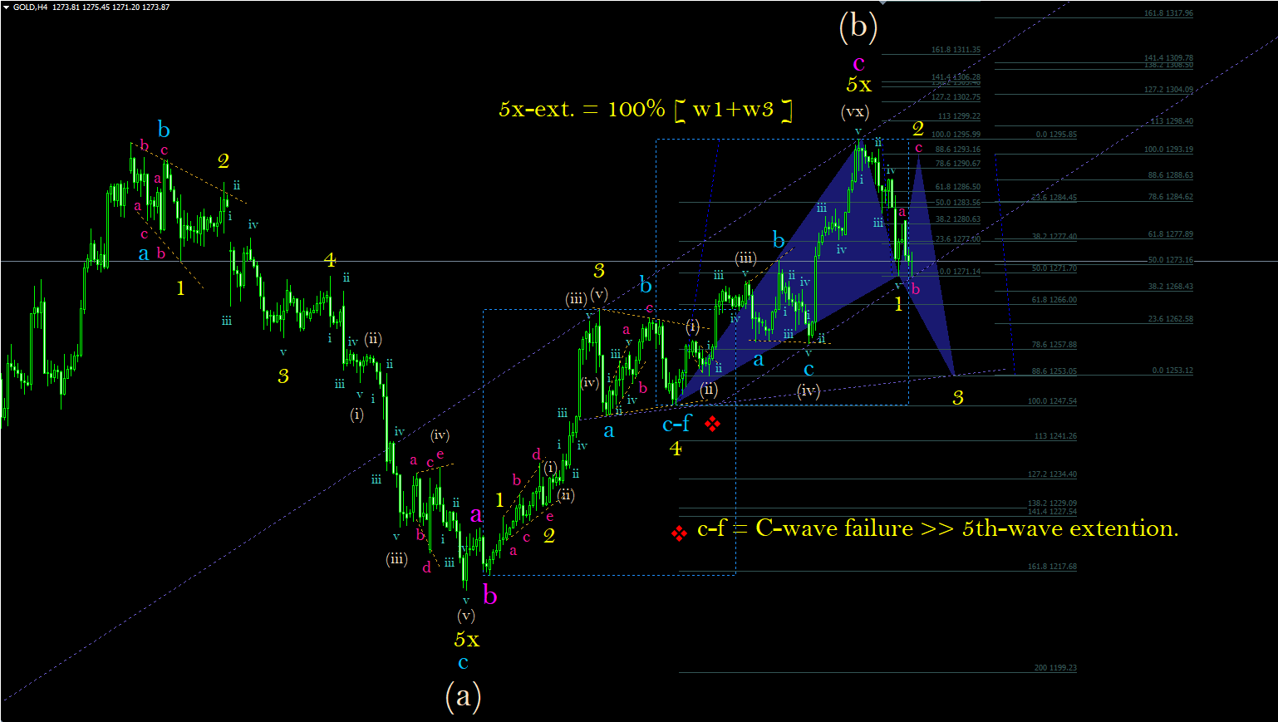Click Fibonacci label '61.8 1286.50'
The image size is (1278, 722).
pyautogui.click(x=957, y=187)
